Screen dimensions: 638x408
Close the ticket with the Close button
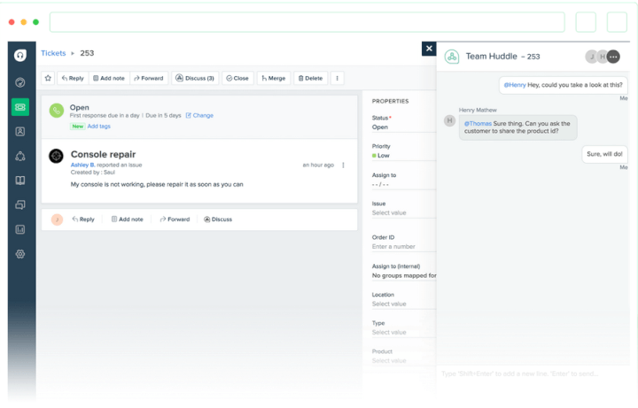click(x=237, y=78)
